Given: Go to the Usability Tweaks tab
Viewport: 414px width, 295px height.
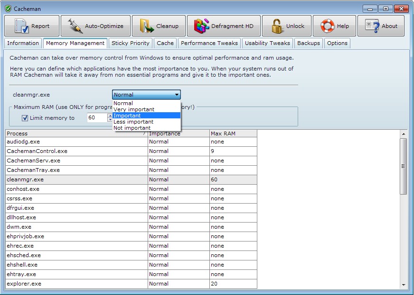Looking at the screenshot, I should (x=267, y=43).
